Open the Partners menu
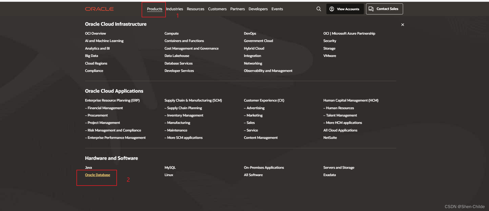The width and height of the screenshot is (489, 211). pos(238,9)
